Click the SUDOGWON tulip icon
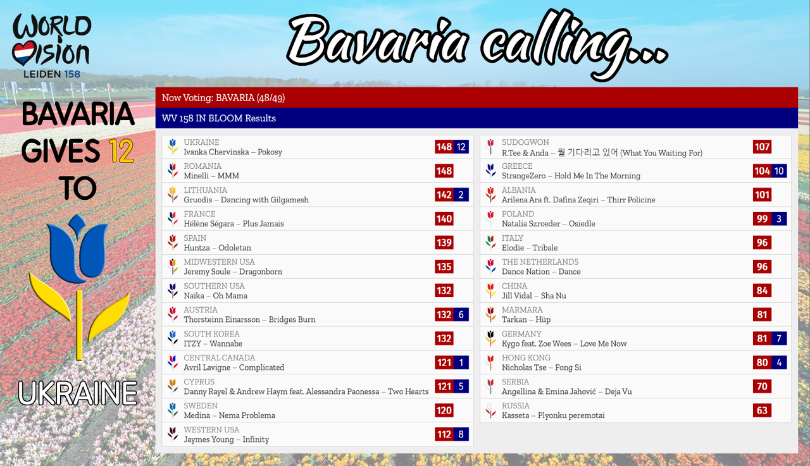The width and height of the screenshot is (810, 466). point(490,147)
